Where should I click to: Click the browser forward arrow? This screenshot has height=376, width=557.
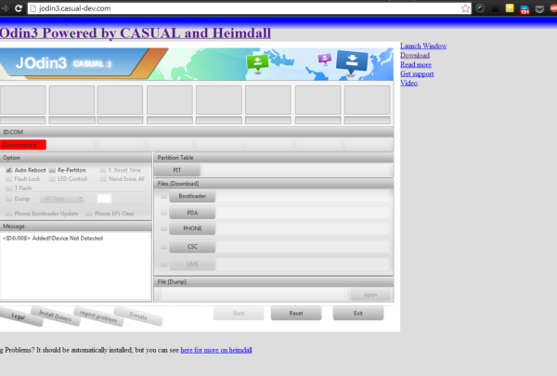pyautogui.click(x=5, y=8)
